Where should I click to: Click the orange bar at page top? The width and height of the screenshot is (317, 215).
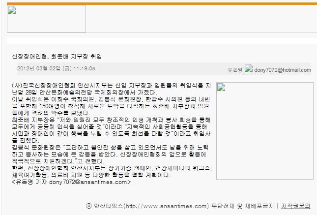158,2
